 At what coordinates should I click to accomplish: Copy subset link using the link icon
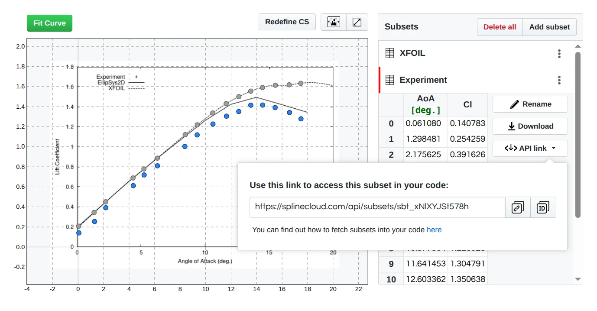pos(517,207)
